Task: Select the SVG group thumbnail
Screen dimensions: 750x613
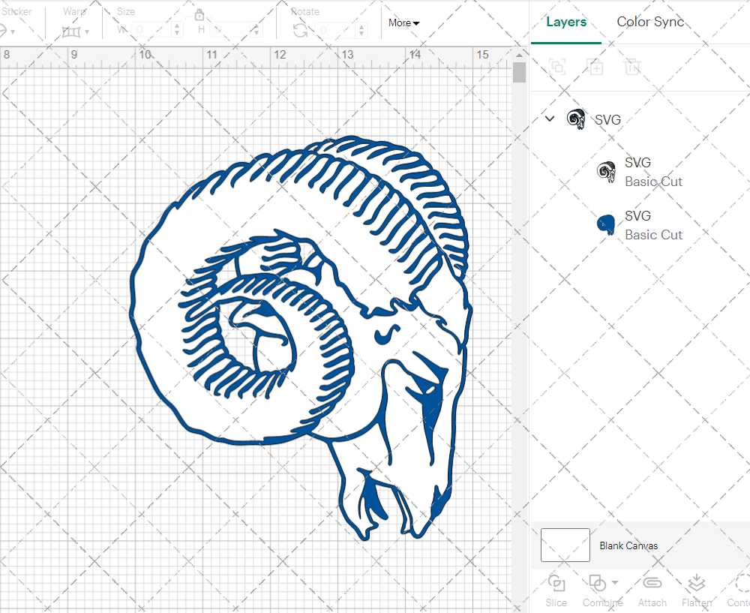Action: tap(576, 119)
